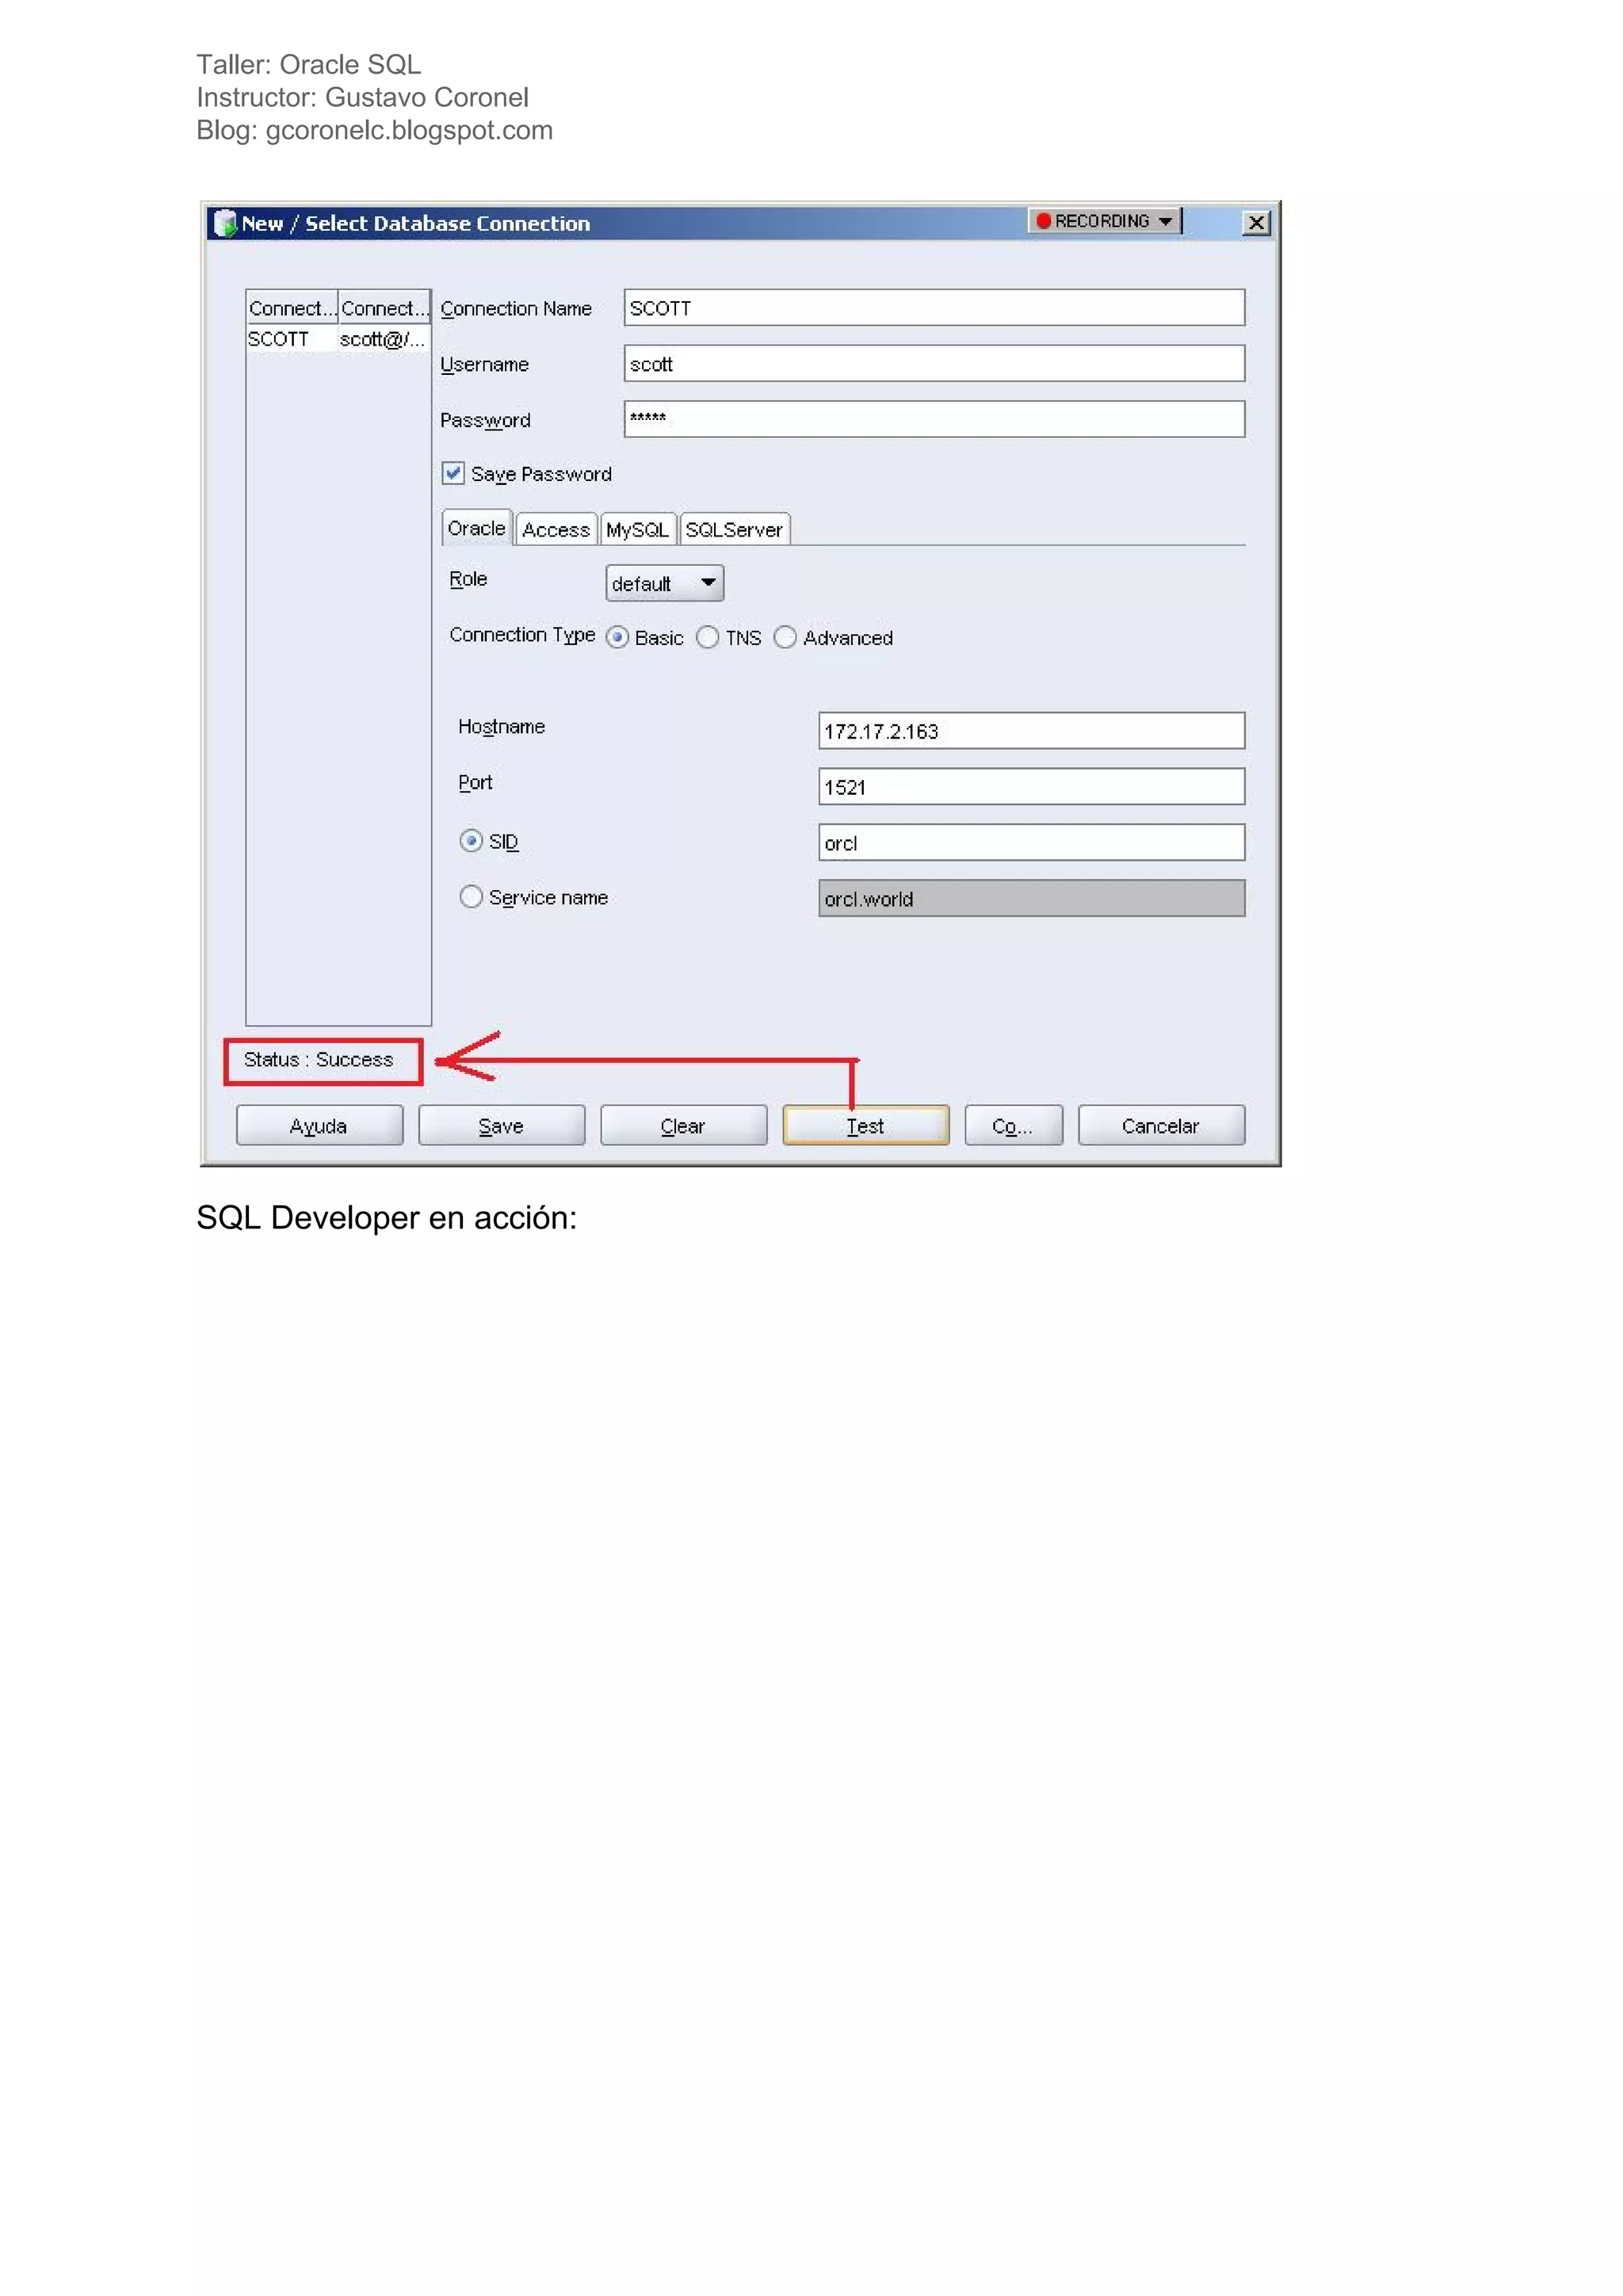Open the RECORDING dropdown arrow
This screenshot has width=1623, height=2296.
tap(1165, 221)
